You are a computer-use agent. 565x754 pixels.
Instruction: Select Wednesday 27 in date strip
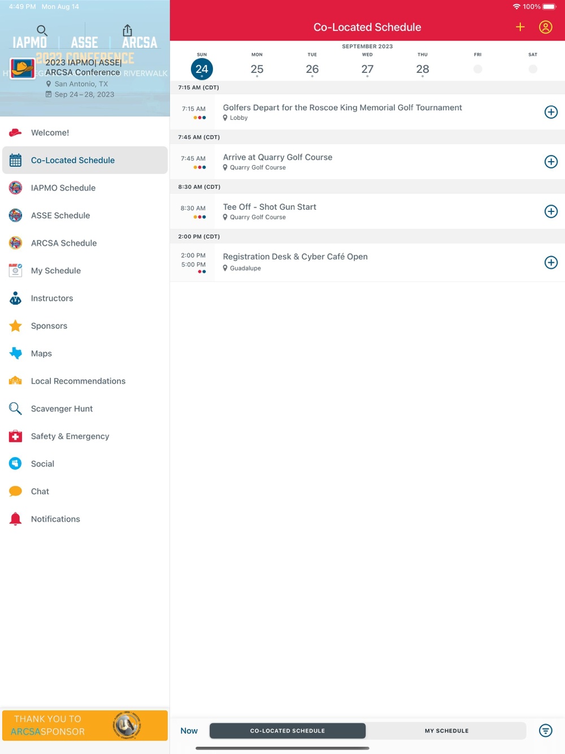[367, 69]
